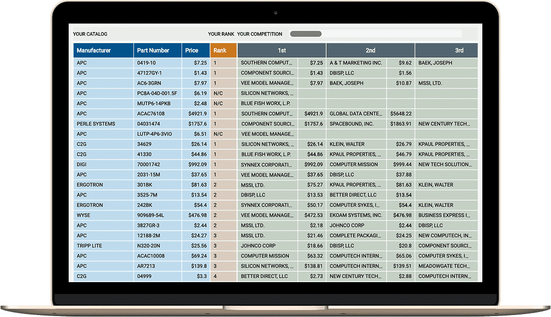Select the 1st competitor column header
The image size is (551, 317).
coord(282,50)
